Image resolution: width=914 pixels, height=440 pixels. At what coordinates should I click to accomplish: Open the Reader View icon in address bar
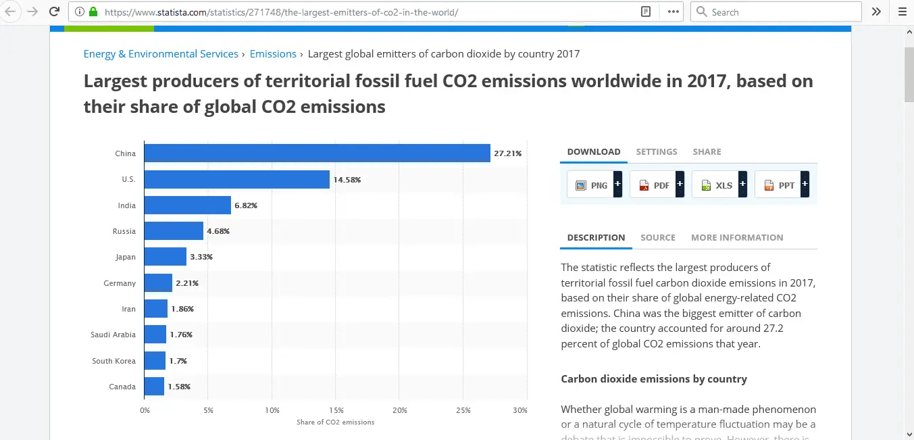point(646,11)
